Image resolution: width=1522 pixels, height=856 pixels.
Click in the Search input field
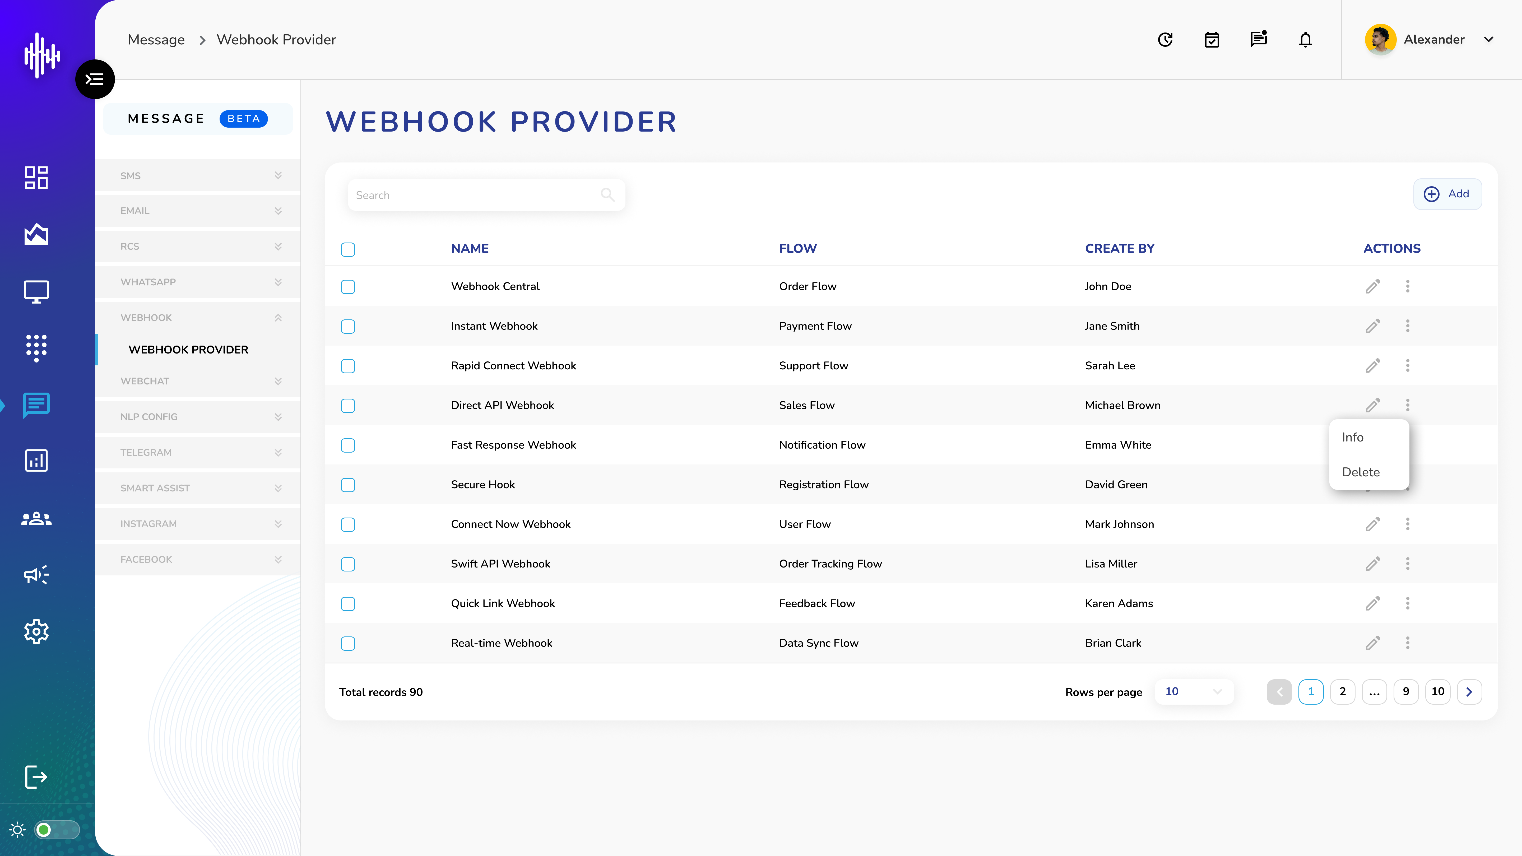pos(486,195)
